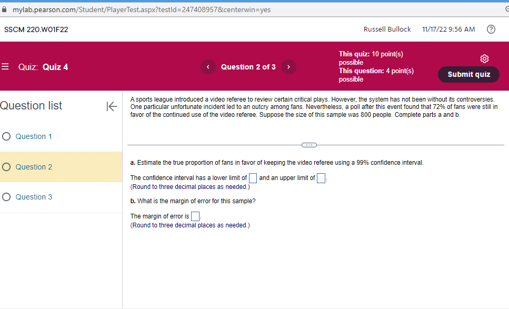509x309 pixels.
Task: Open the hamburger menu beside Quiz title
Action: tap(5, 67)
